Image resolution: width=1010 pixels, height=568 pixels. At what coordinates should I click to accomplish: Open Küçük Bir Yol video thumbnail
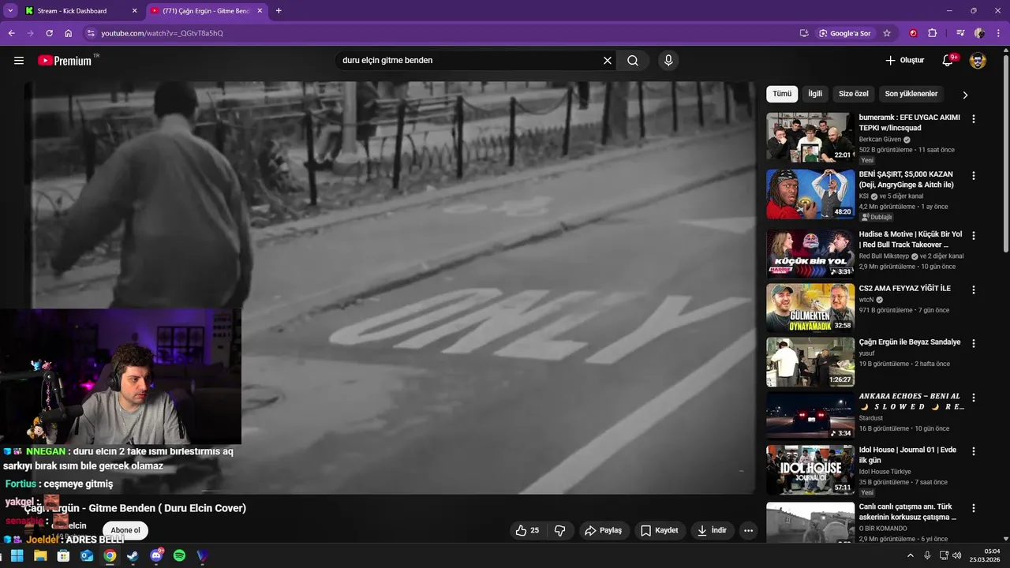pyautogui.click(x=810, y=254)
